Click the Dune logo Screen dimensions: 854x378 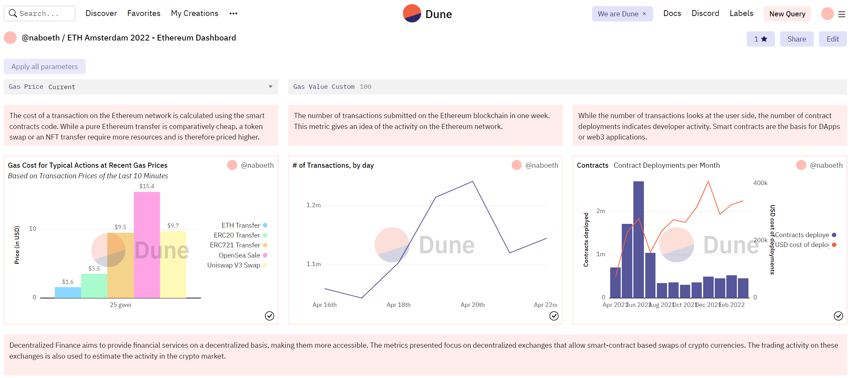pyautogui.click(x=427, y=14)
